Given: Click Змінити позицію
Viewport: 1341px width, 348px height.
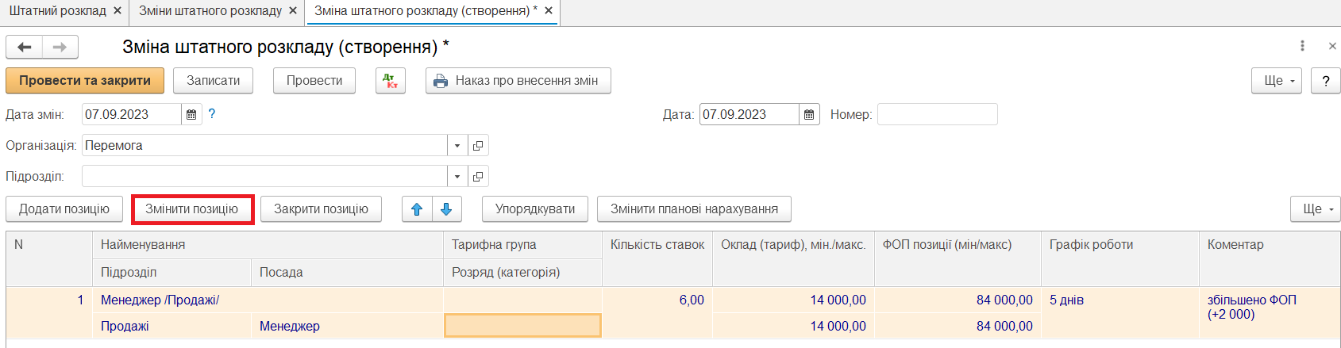Looking at the screenshot, I should 192,209.
